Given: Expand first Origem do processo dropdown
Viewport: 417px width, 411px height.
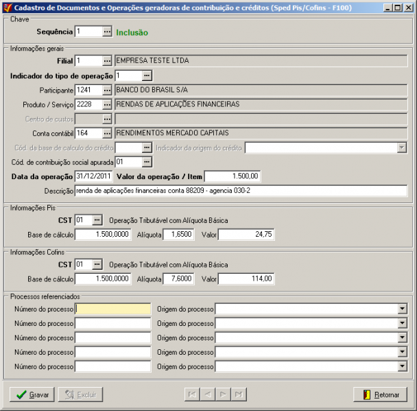Looking at the screenshot, I should 403,309.
